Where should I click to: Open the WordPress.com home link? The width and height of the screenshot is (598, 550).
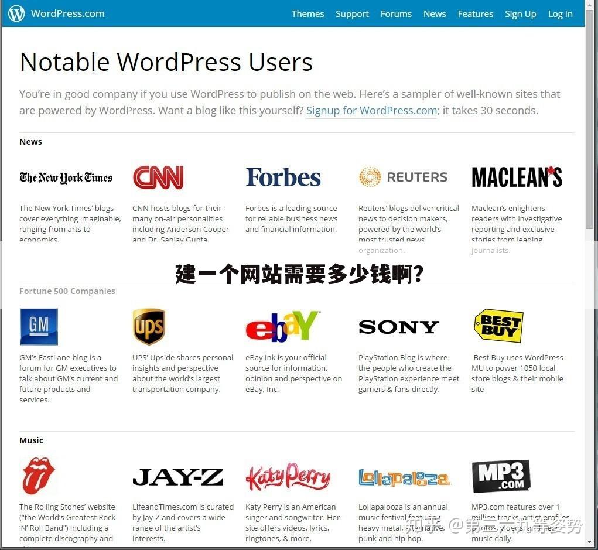[x=67, y=13]
